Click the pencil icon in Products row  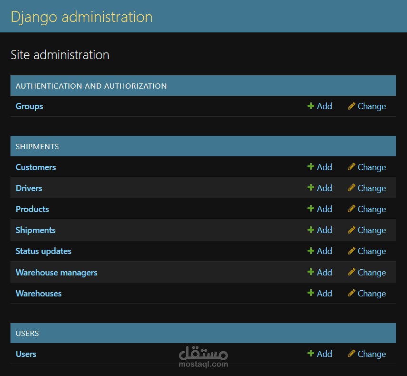point(351,209)
